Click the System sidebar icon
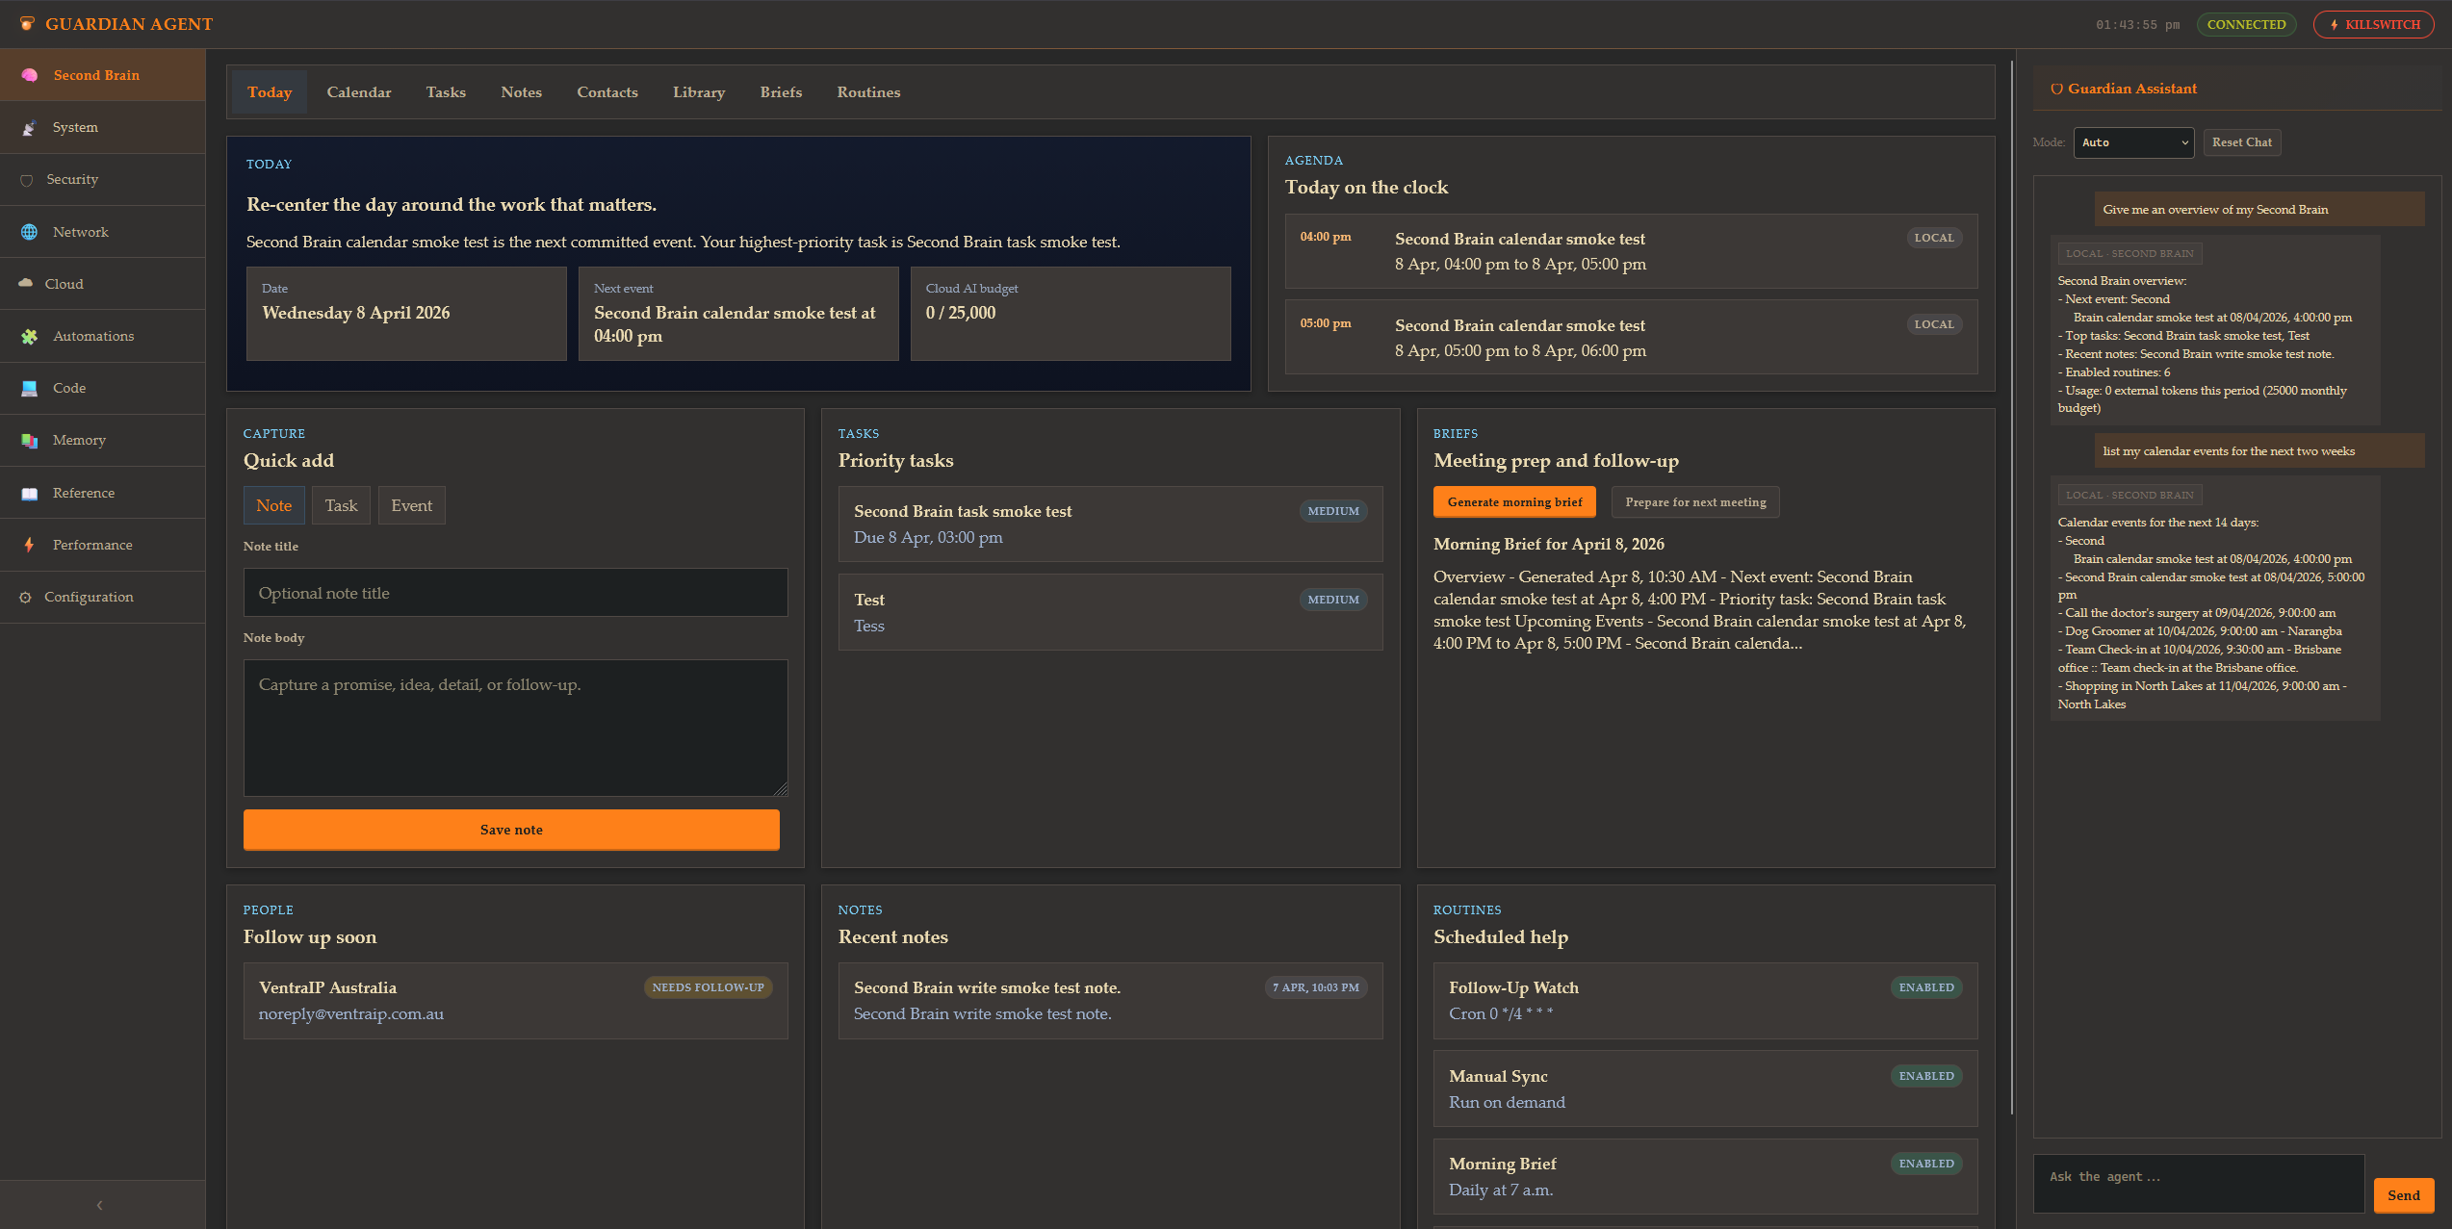Image resolution: width=2452 pixels, height=1229 pixels. 30,127
